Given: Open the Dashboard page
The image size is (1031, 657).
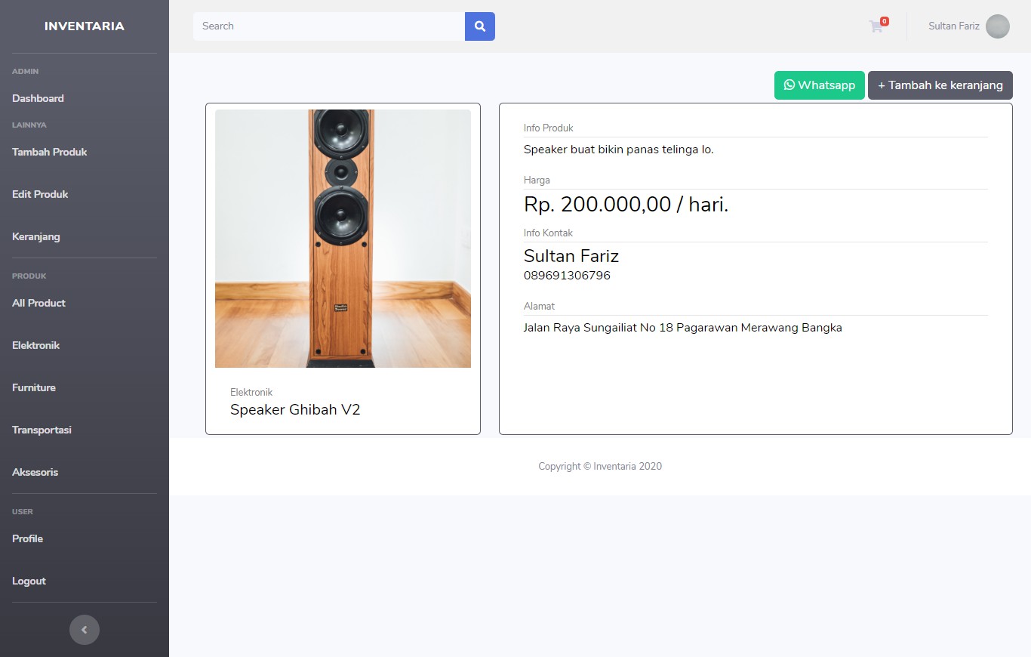Looking at the screenshot, I should (38, 97).
